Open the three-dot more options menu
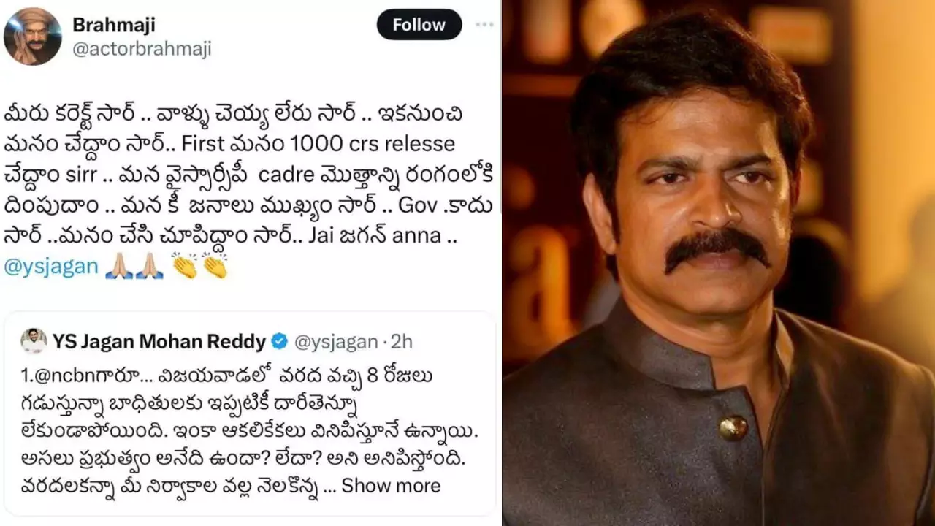 [484, 25]
